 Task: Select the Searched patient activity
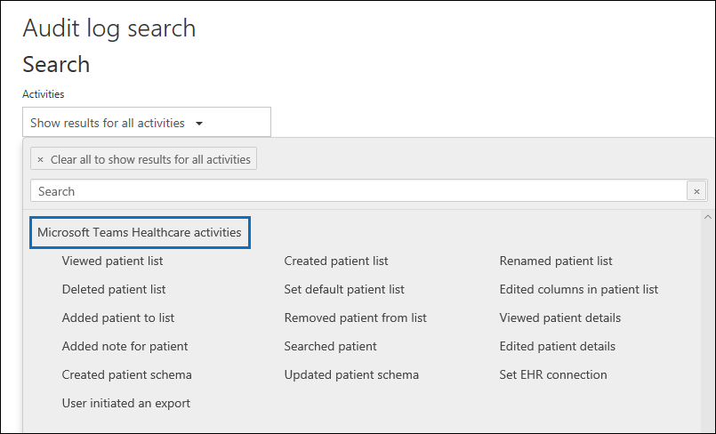[331, 346]
